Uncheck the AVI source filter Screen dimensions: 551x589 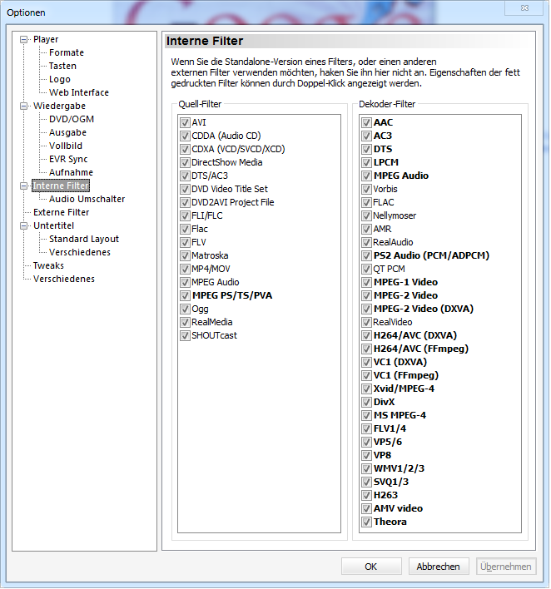point(185,123)
